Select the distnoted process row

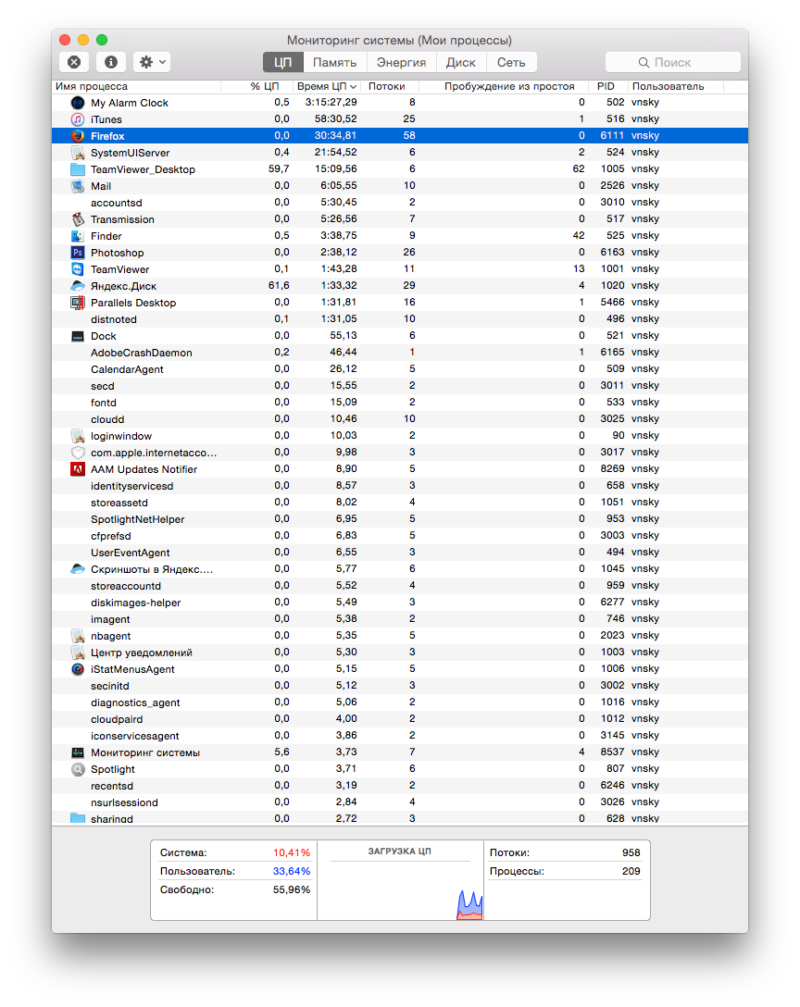tap(400, 320)
